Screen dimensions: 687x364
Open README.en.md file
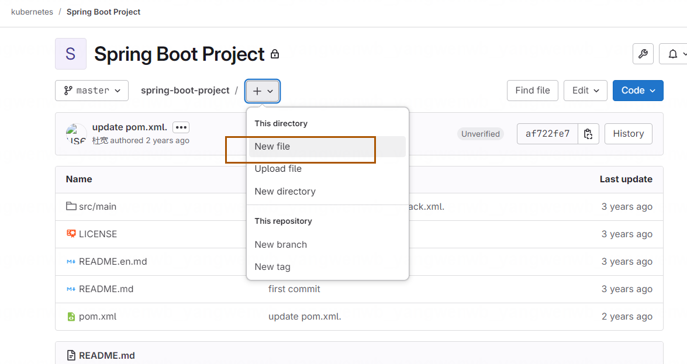tap(113, 262)
